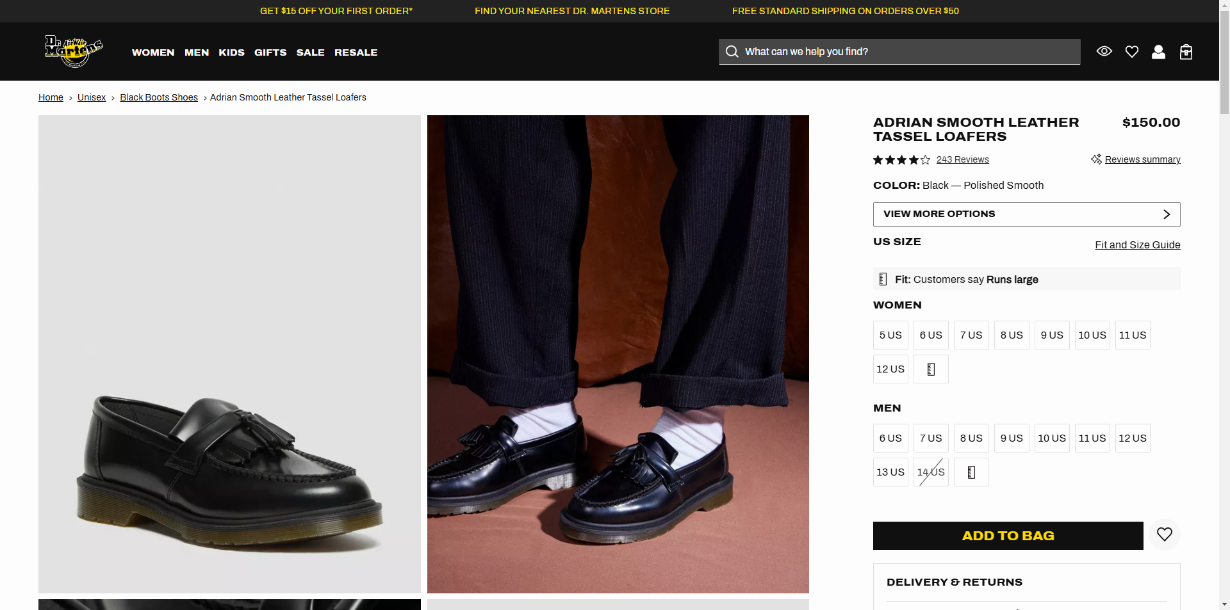Go to Home breadcrumb

pos(51,97)
